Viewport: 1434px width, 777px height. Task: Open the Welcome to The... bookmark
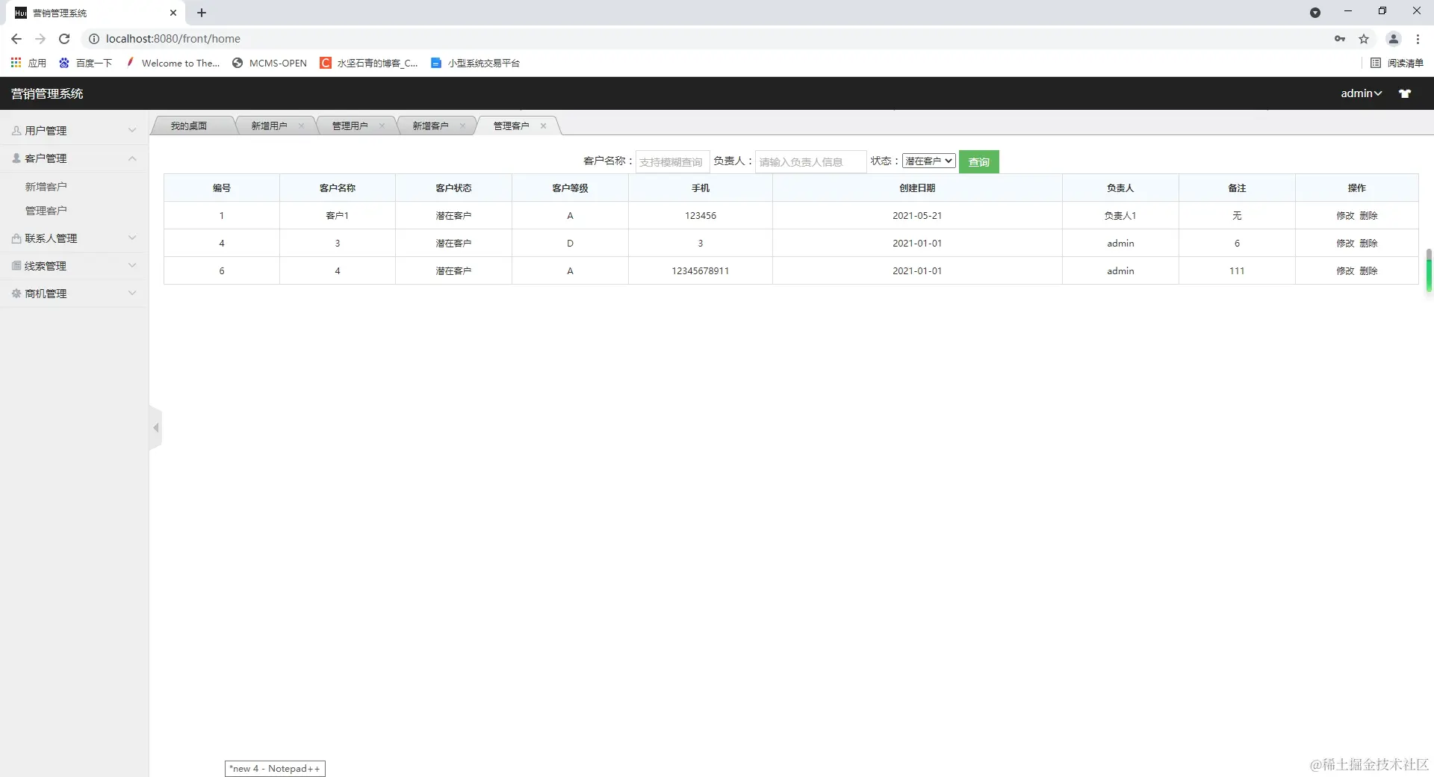click(173, 63)
